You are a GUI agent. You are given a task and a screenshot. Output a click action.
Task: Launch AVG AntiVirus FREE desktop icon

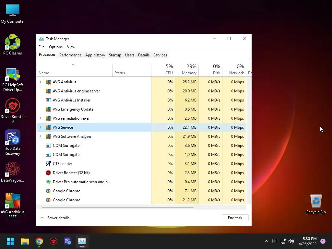(13, 206)
